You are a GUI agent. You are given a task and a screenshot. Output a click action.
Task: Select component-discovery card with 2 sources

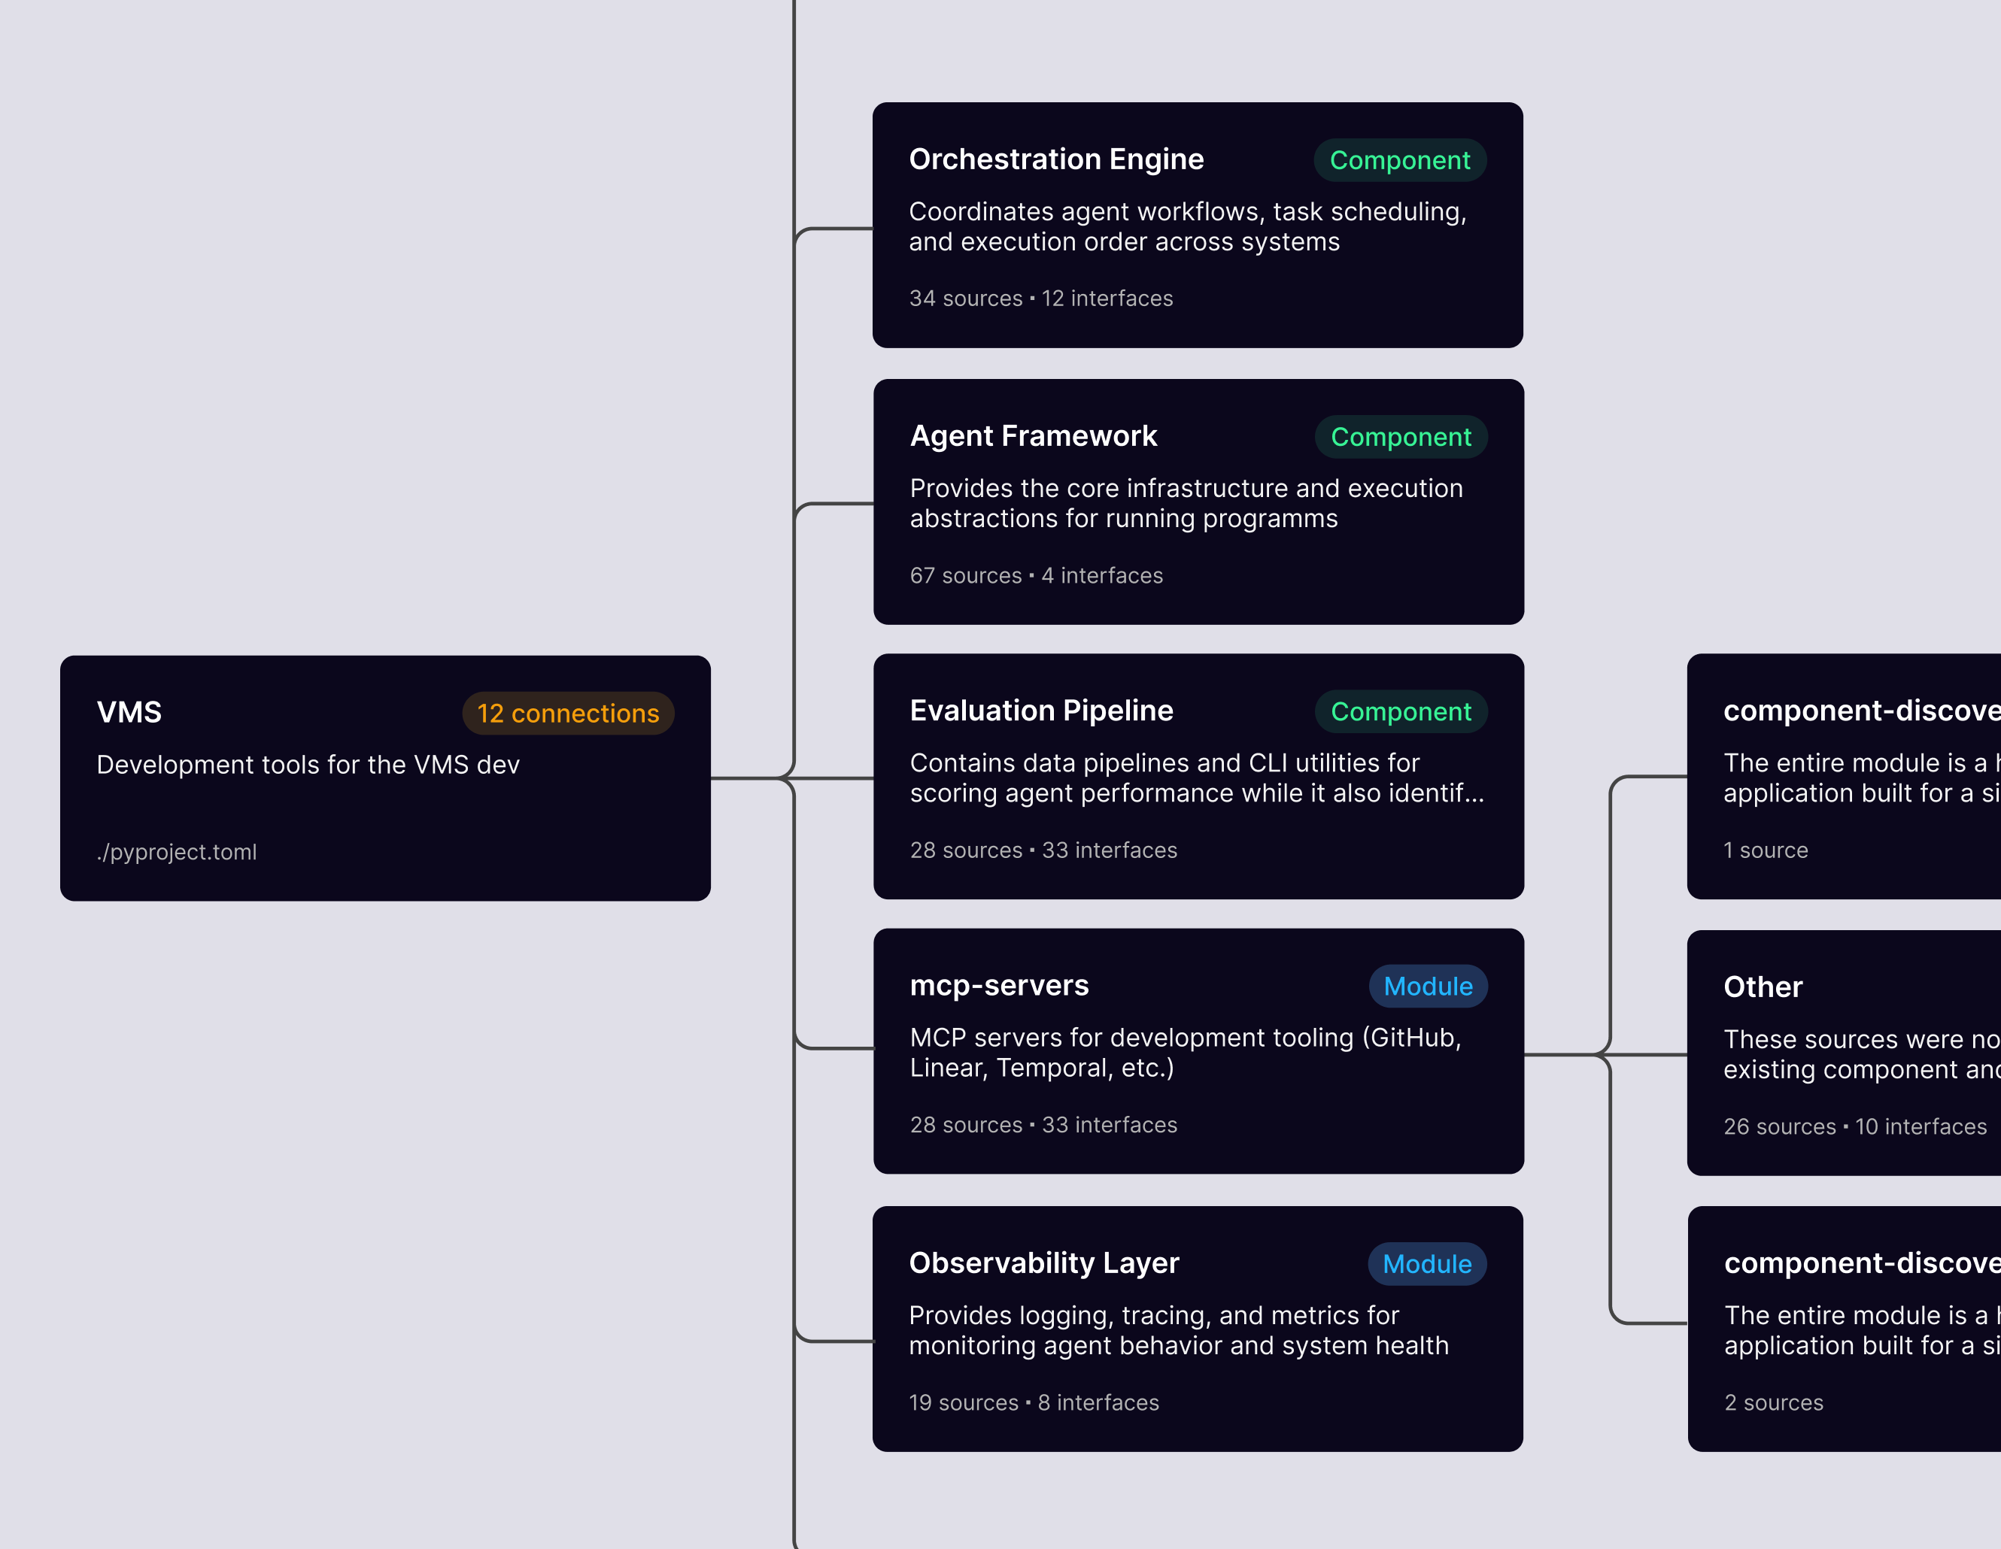1845,1329
